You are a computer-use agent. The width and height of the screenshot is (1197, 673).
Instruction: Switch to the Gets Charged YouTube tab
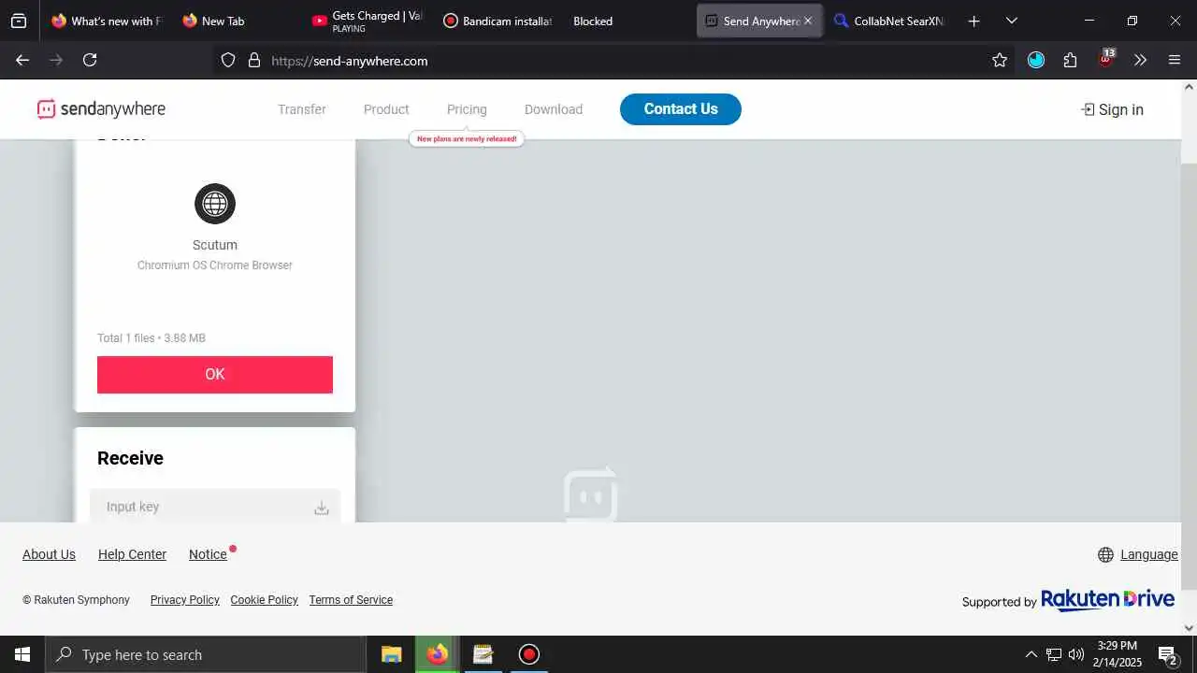(x=368, y=21)
